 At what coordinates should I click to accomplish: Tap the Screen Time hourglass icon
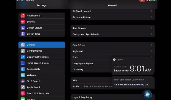[23, 34]
